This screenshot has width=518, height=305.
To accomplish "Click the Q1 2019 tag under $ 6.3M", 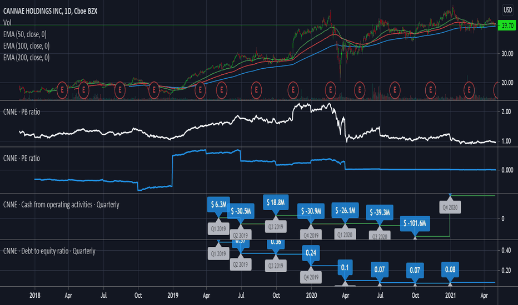I will pos(218,228).
